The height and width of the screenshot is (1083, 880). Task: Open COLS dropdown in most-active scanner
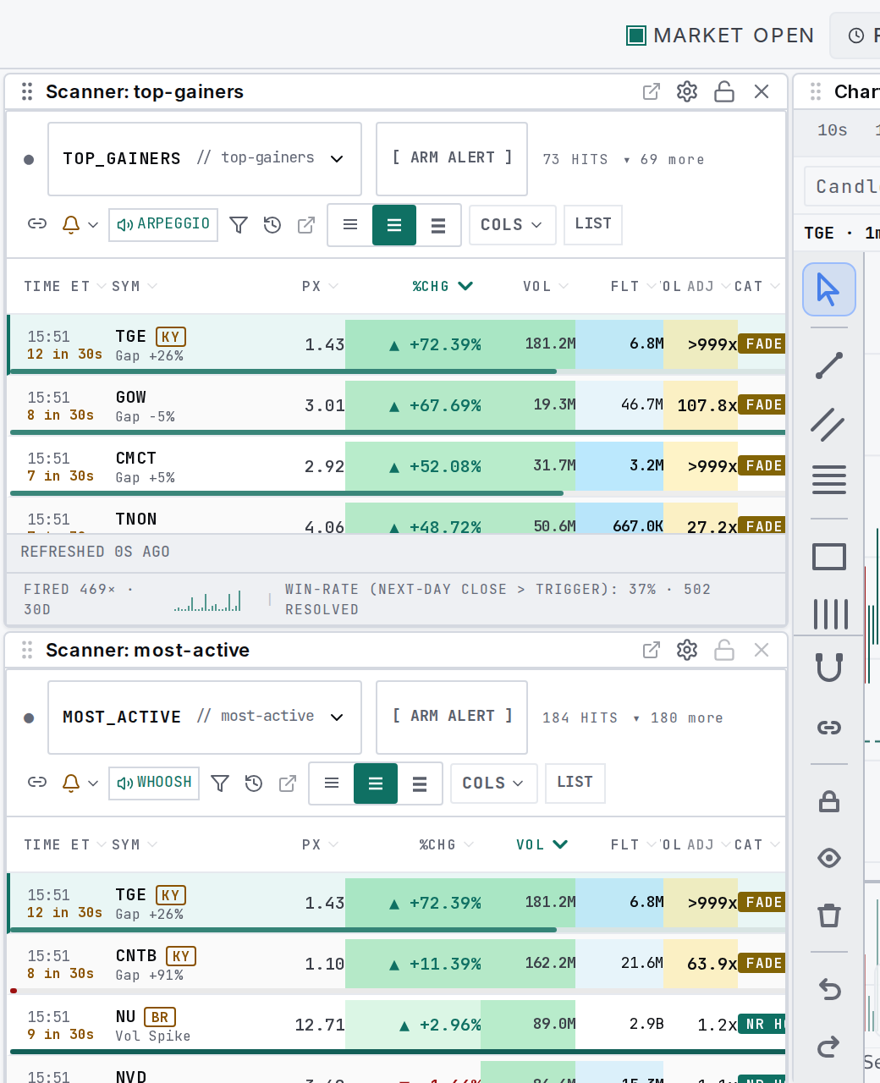[x=494, y=783]
